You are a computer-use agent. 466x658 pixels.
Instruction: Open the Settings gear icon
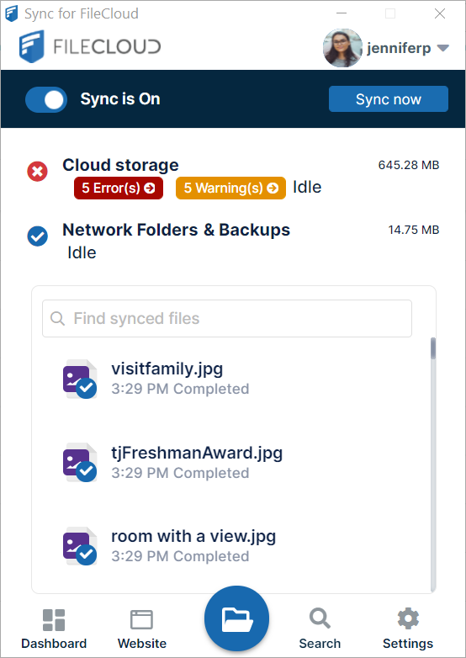tap(408, 619)
